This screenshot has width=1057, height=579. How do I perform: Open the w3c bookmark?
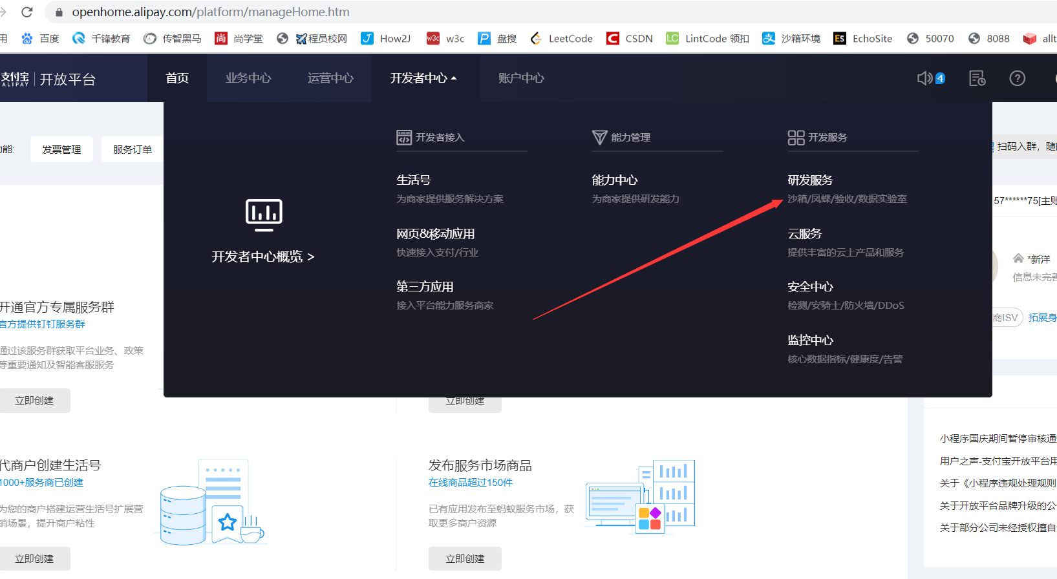[445, 39]
